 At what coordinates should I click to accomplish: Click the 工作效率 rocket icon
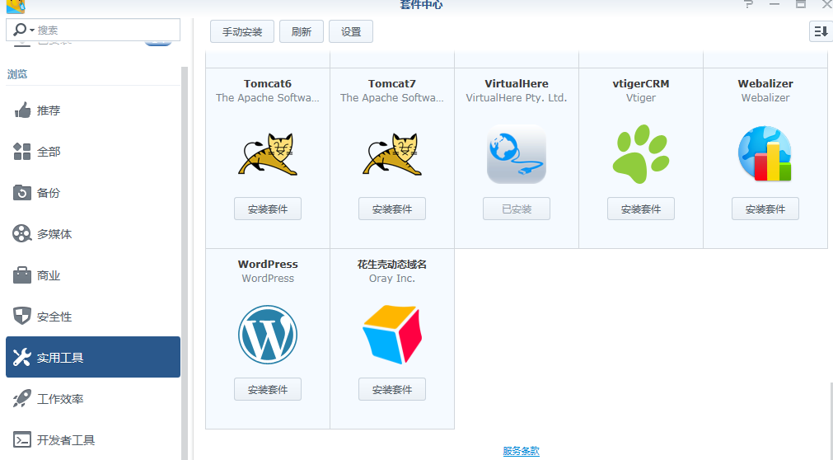coord(22,398)
